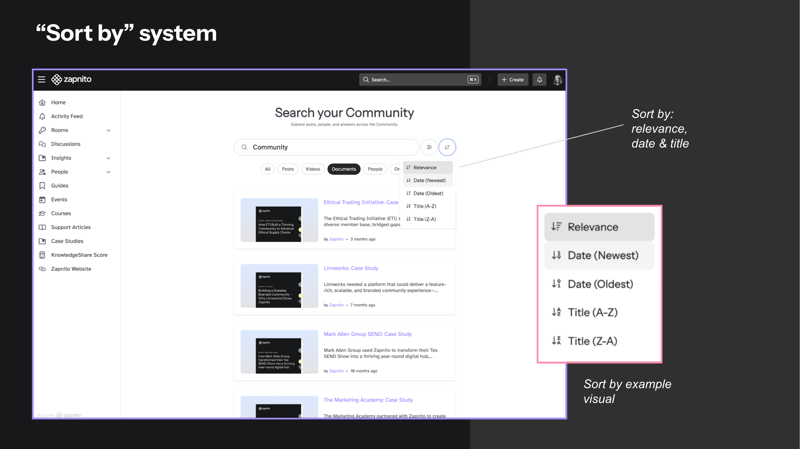Click the notification bell icon
The width and height of the screenshot is (800, 449).
coord(539,80)
